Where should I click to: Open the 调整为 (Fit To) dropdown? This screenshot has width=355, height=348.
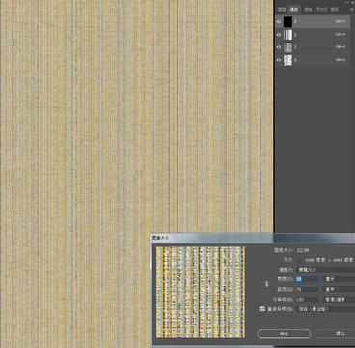pos(325,270)
